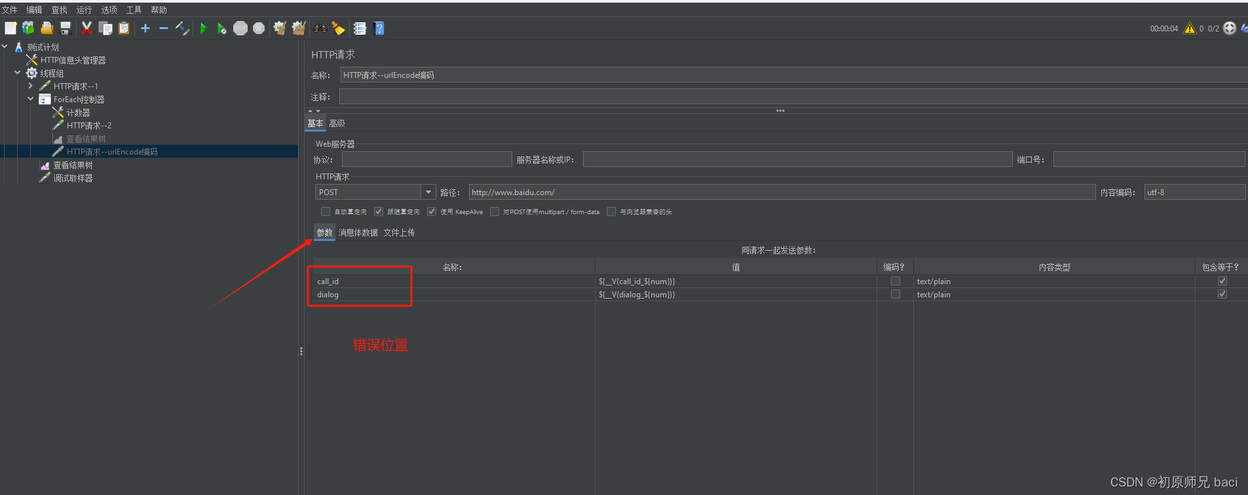The height and width of the screenshot is (495, 1248).
Task: Shutdown threads with grey X icon
Action: click(259, 28)
